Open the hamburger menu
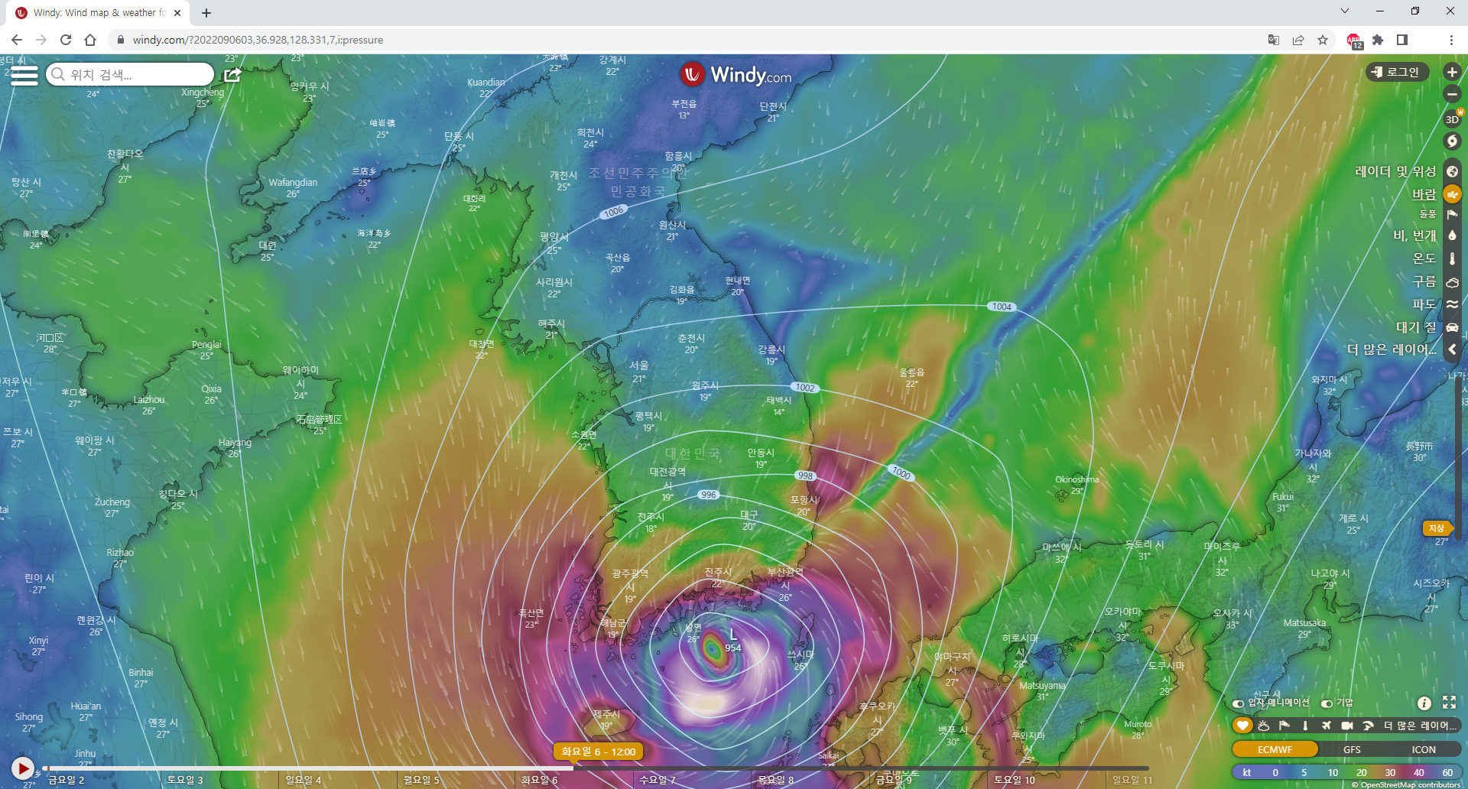This screenshot has height=789, width=1468. tap(24, 75)
